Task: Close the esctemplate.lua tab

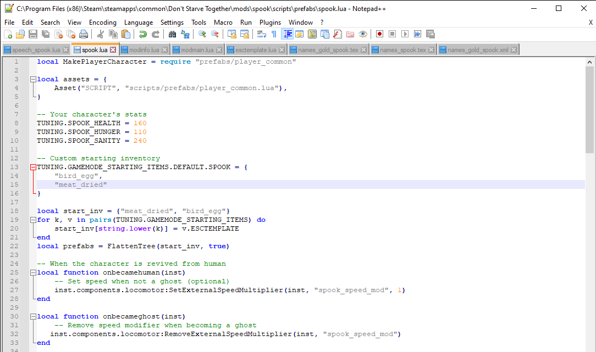Action: [283, 50]
